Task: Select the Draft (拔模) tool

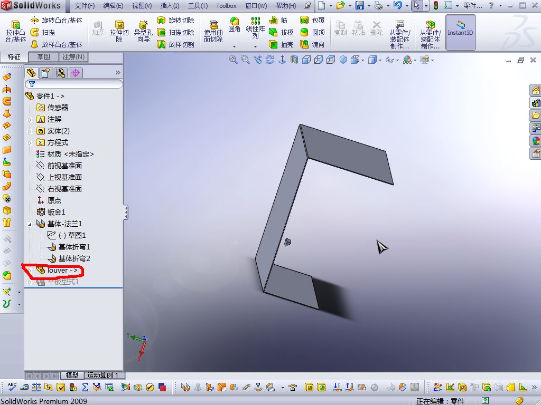Action: 281,32
